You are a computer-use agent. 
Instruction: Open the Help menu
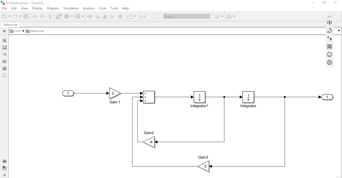[x=125, y=8]
